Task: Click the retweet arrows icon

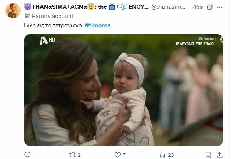Action: [72, 155]
